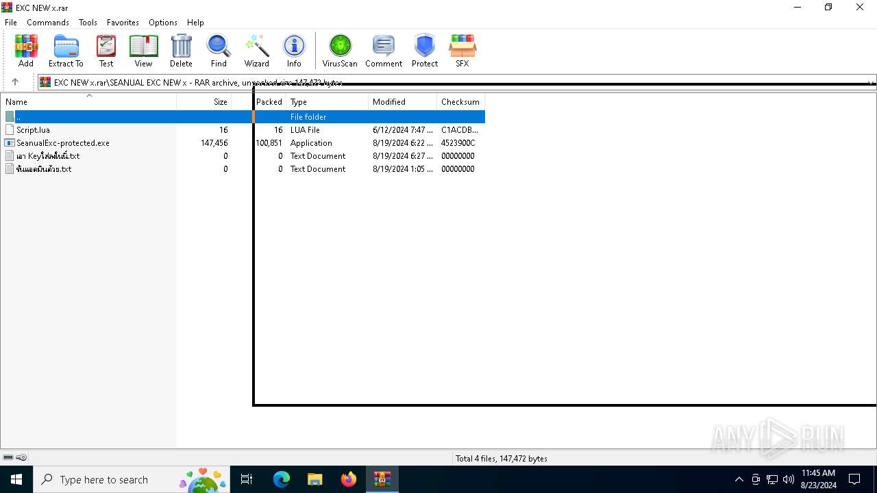Viewport: 877px width, 493px height.
Task: Select the 'Key' Thai-named txt file
Action: (x=48, y=155)
